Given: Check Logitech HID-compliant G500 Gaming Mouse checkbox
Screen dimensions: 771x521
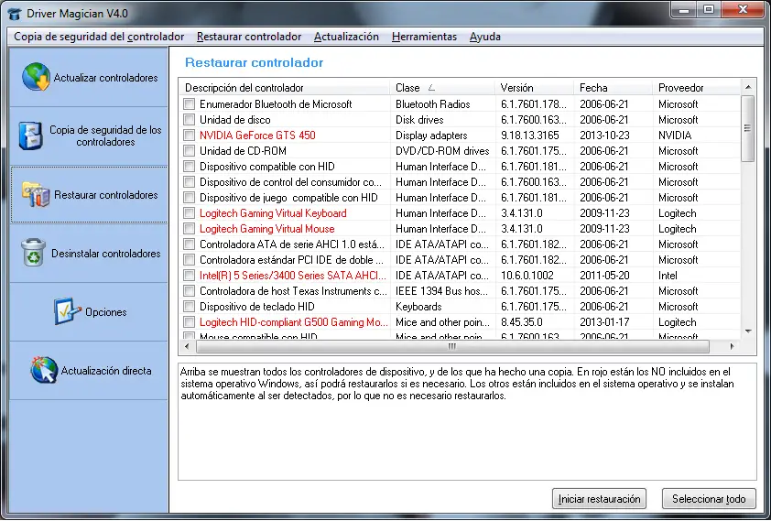Looking at the screenshot, I should coord(189,322).
